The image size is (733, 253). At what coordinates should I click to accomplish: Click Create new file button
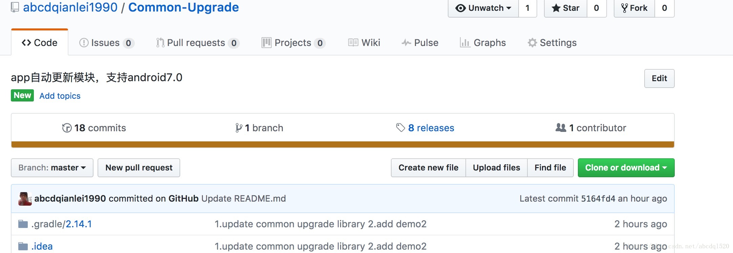tap(428, 168)
